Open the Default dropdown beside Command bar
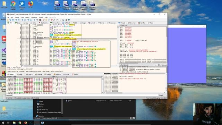Viewport: 222px width, 125px height. (163, 95)
